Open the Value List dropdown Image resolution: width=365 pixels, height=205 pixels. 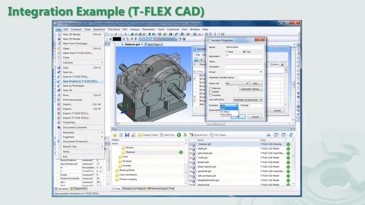[247, 84]
